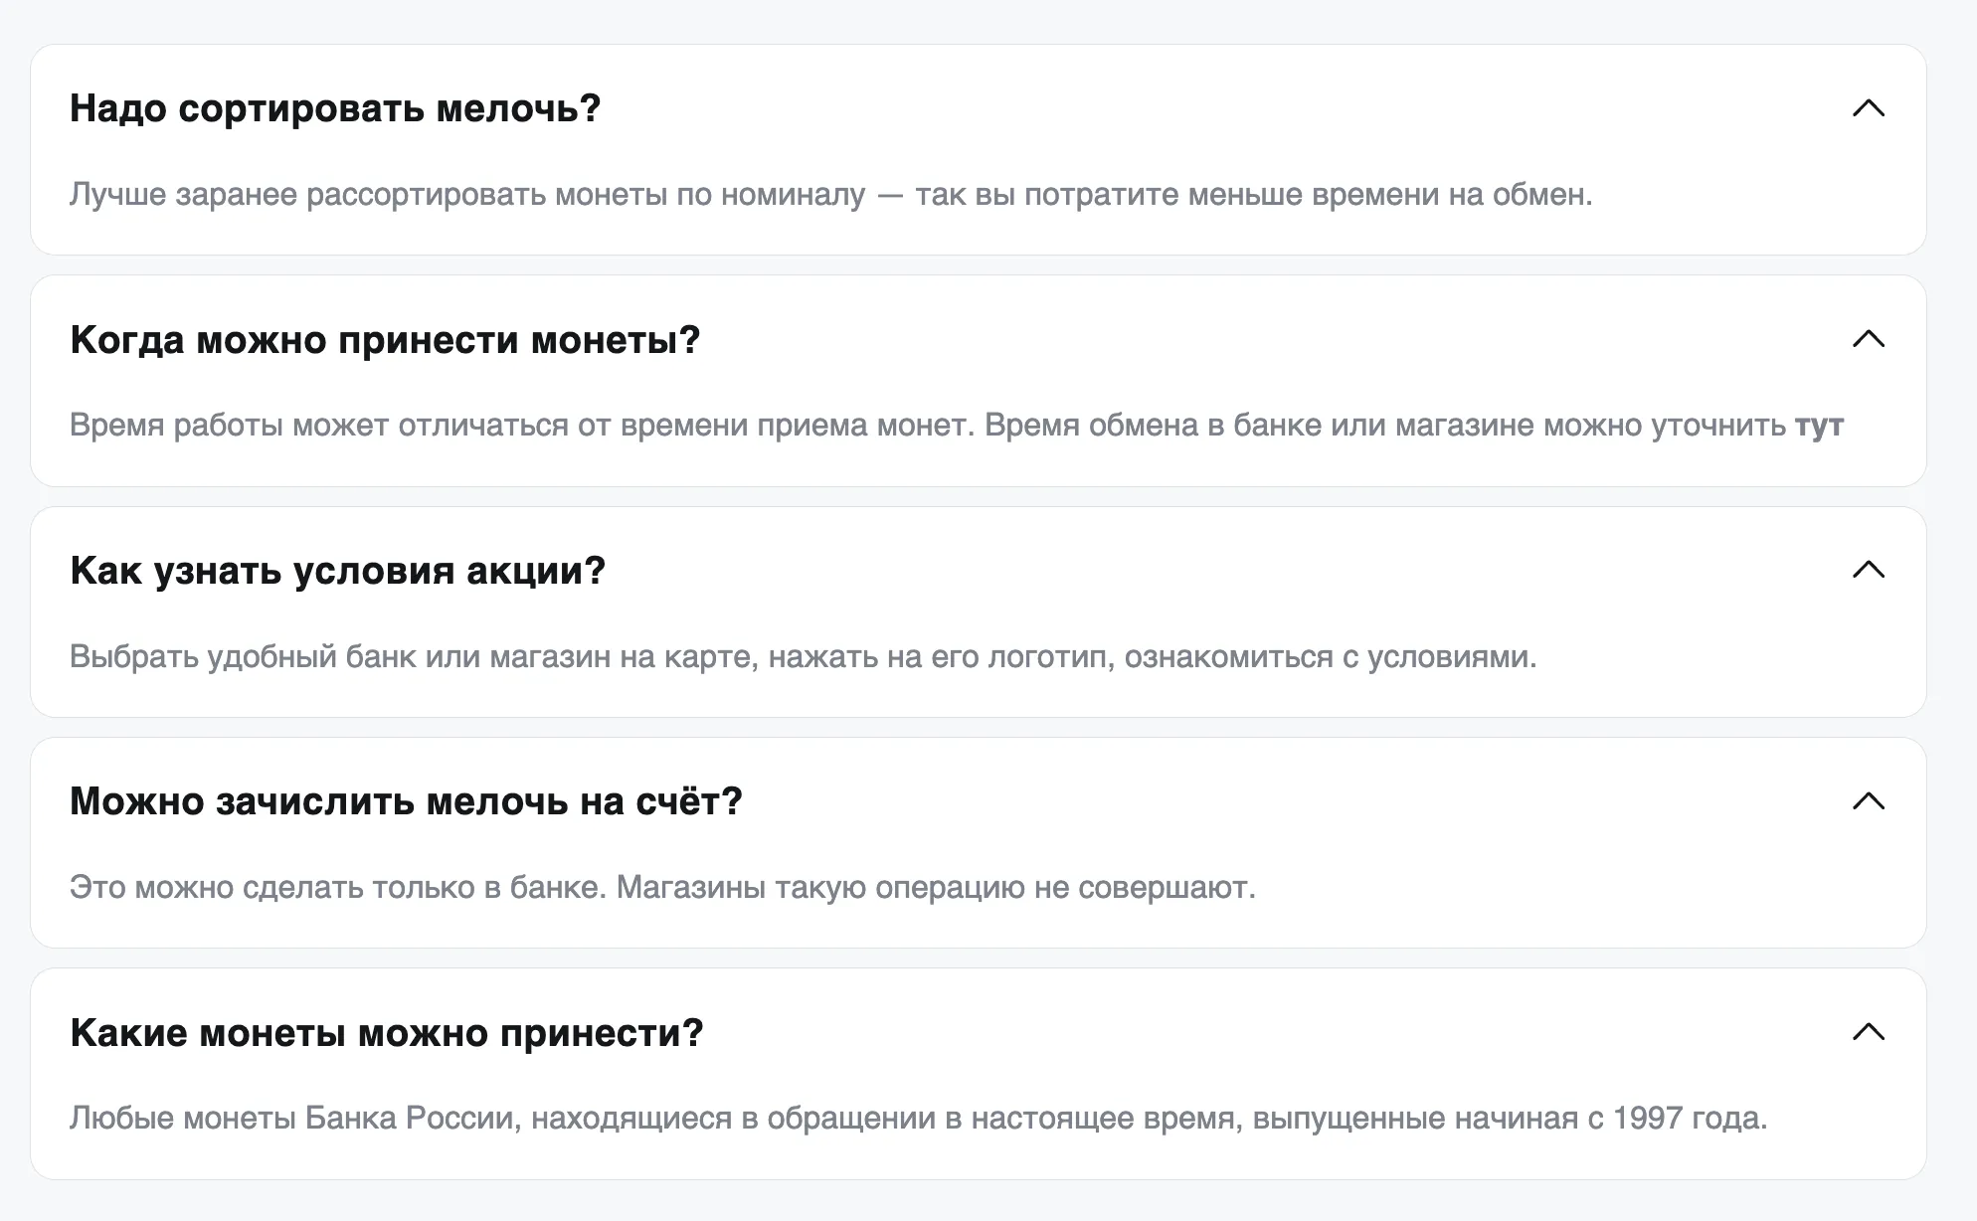This screenshot has width=1977, height=1221.
Task: Click the "Как узнать условия акции?" heading
Action: click(x=337, y=571)
